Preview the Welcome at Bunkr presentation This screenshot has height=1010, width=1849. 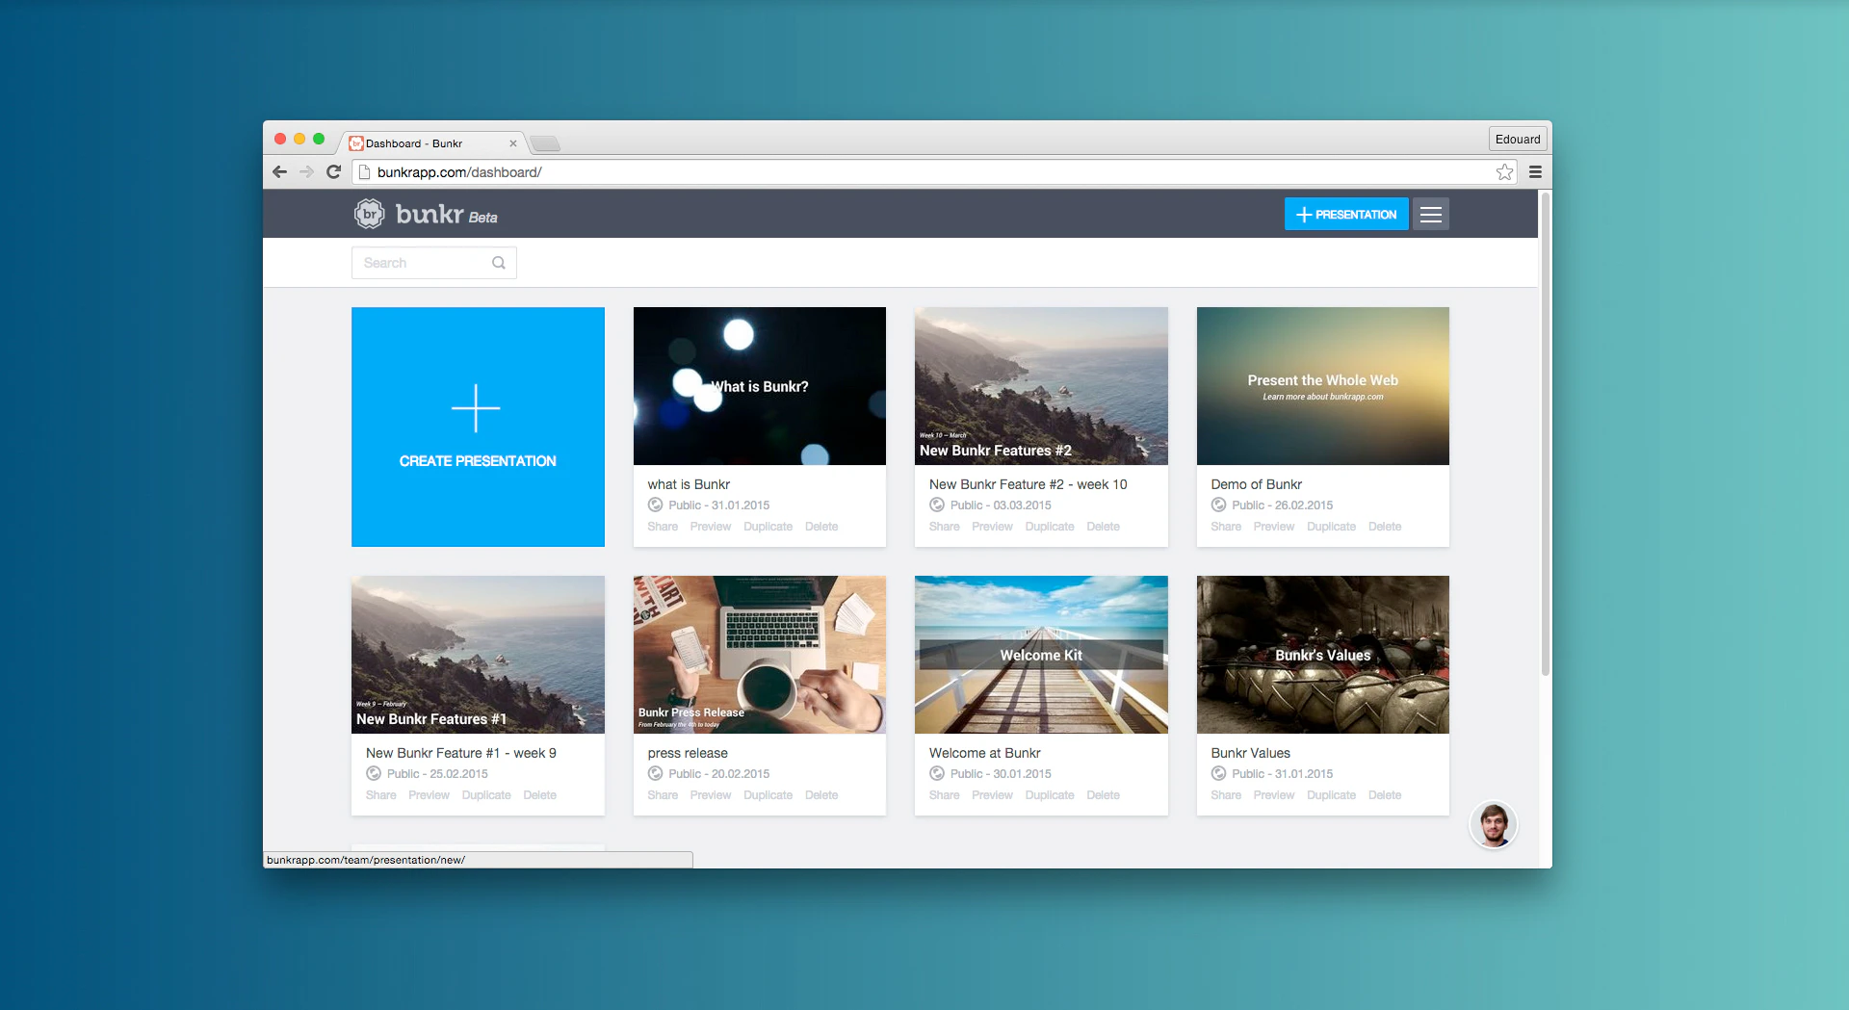[x=992, y=795]
